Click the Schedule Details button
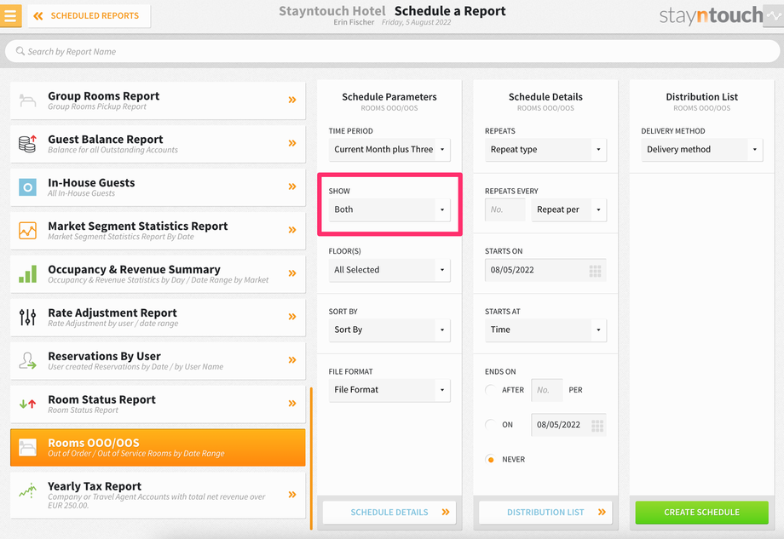784x539 pixels. (389, 512)
